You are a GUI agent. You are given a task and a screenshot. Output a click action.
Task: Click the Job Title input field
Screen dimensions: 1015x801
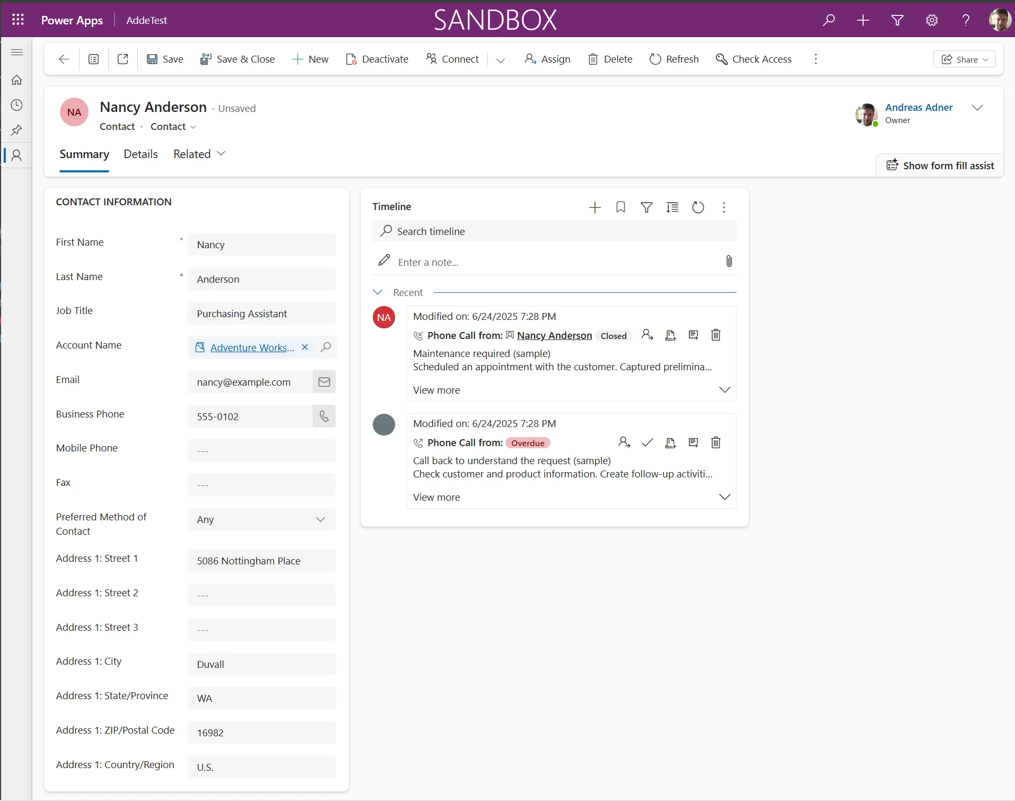coord(261,314)
